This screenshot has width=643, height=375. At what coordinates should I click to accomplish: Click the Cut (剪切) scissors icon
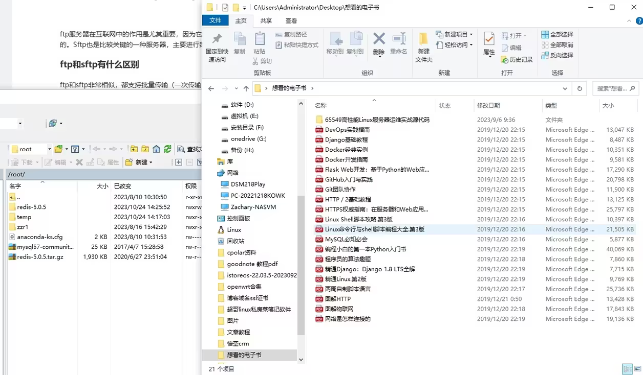pyautogui.click(x=256, y=61)
